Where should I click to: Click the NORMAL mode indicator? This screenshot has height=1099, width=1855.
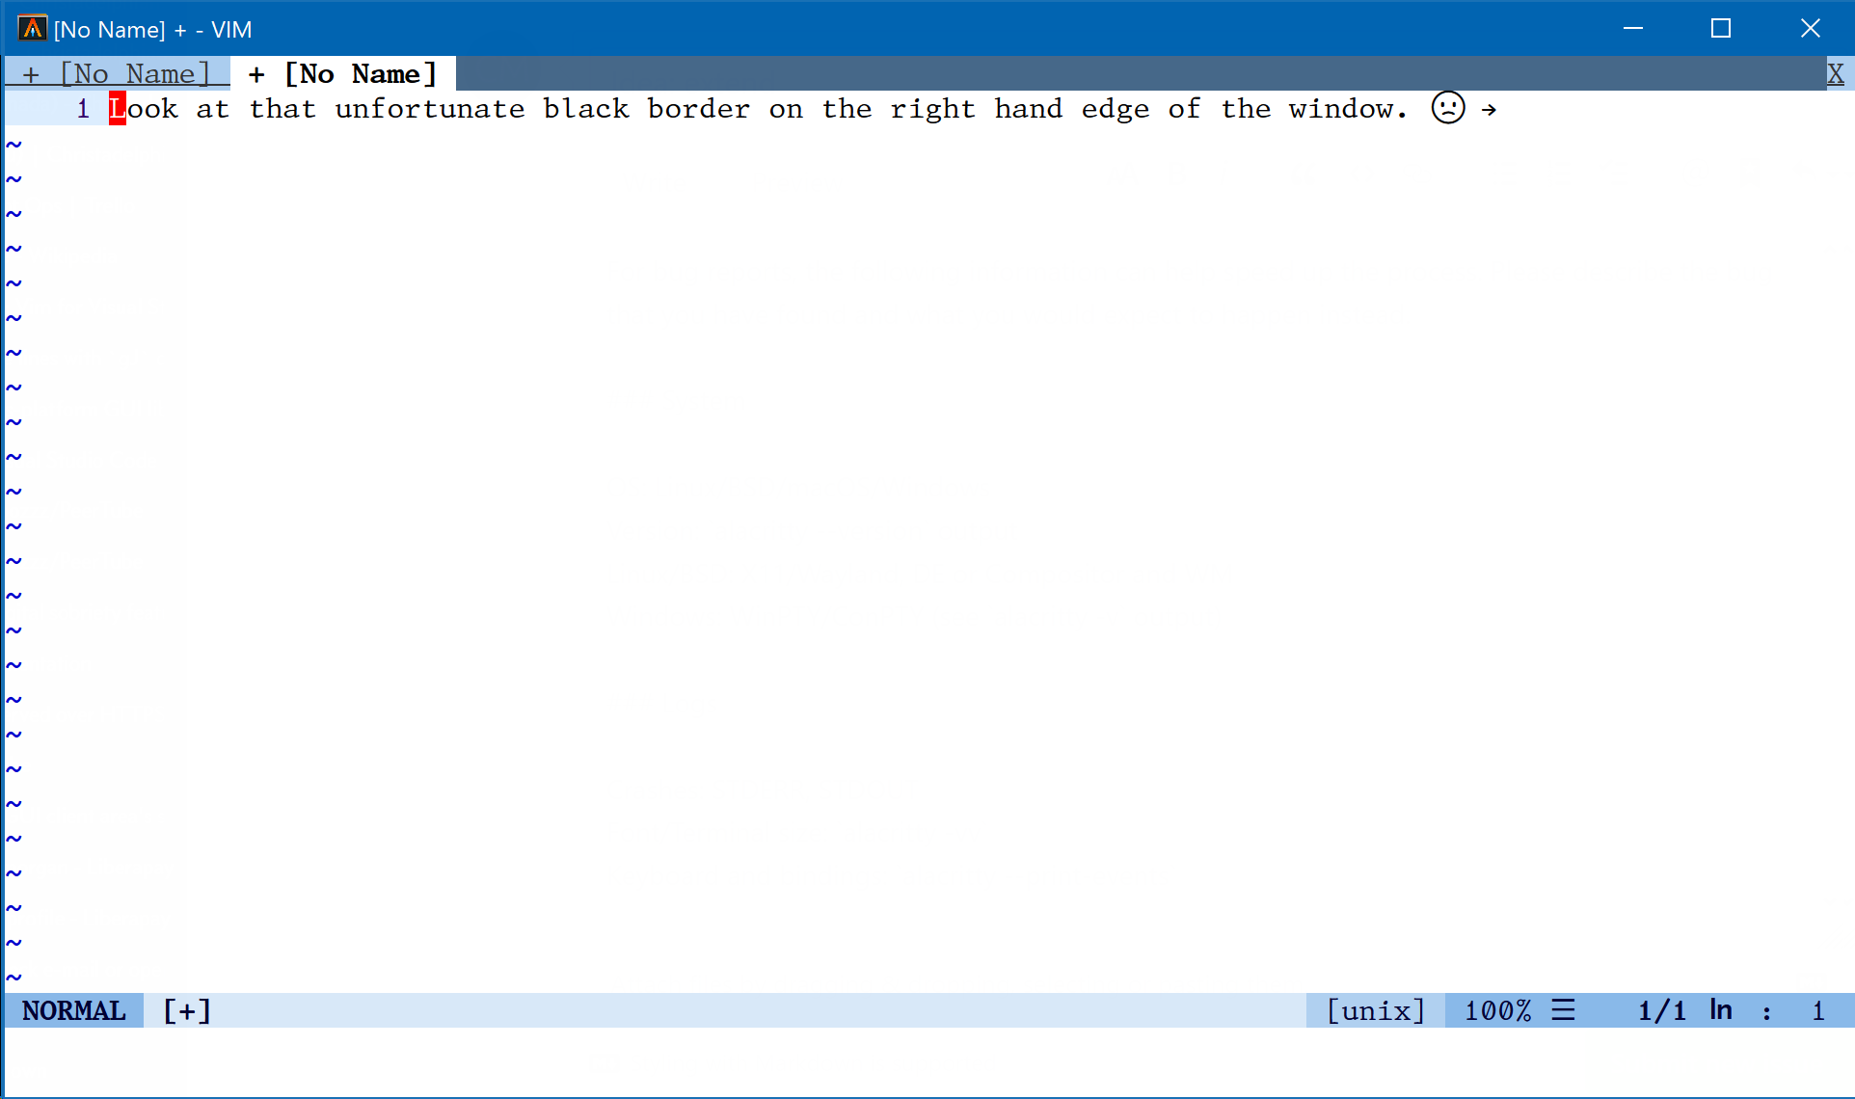(74, 1010)
